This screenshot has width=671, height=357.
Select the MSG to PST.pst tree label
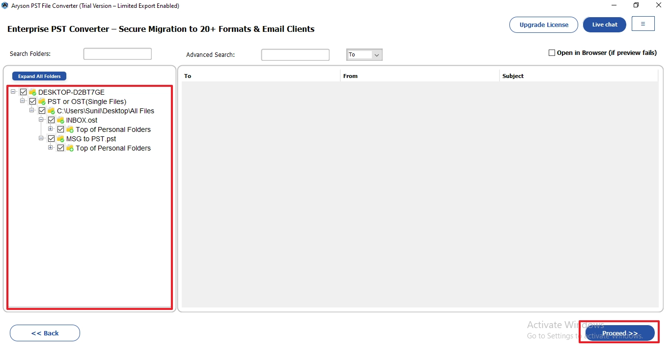(x=91, y=139)
